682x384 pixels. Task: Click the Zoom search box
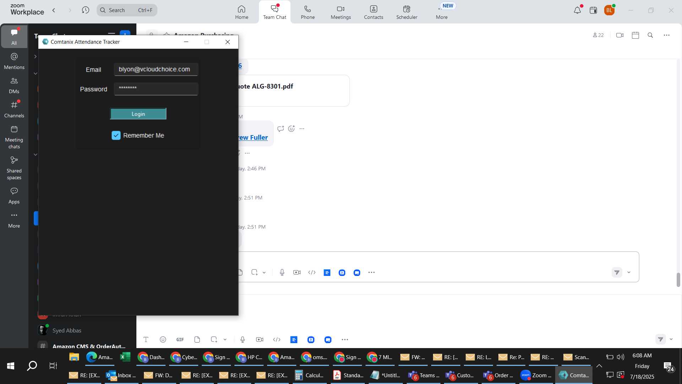click(x=127, y=10)
